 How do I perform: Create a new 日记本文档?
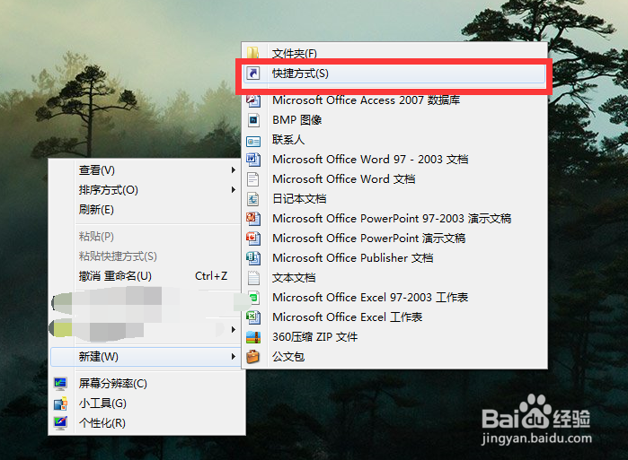click(x=394, y=199)
